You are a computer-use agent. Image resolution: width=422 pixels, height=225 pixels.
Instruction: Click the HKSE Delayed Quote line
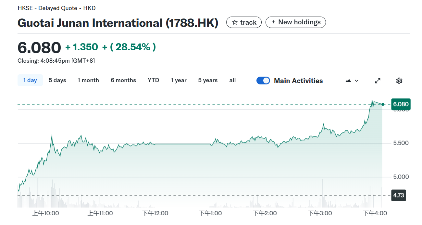coord(56,8)
